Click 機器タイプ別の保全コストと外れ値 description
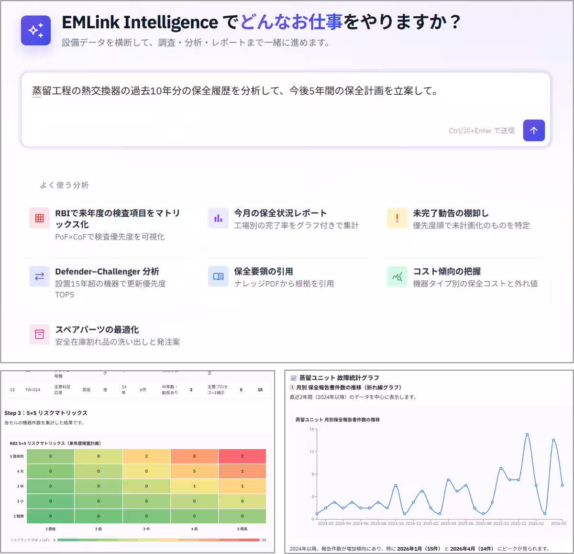This screenshot has height=554, width=574. coord(475,284)
